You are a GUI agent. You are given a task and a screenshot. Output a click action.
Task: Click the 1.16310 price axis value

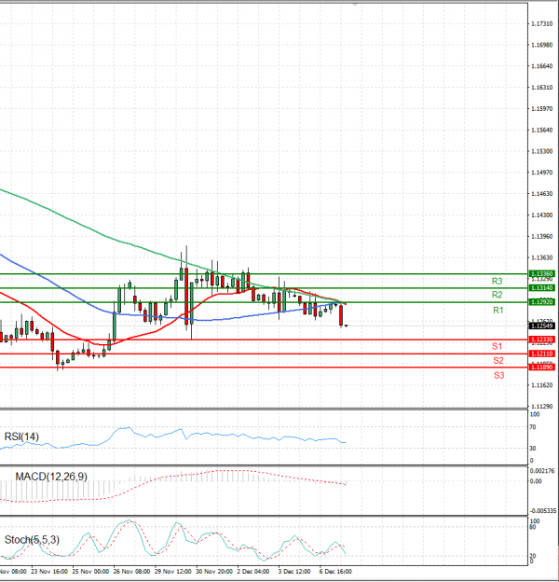point(542,88)
